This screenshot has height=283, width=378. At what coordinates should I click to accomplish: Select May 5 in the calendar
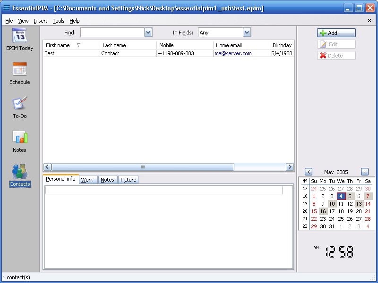click(350, 196)
